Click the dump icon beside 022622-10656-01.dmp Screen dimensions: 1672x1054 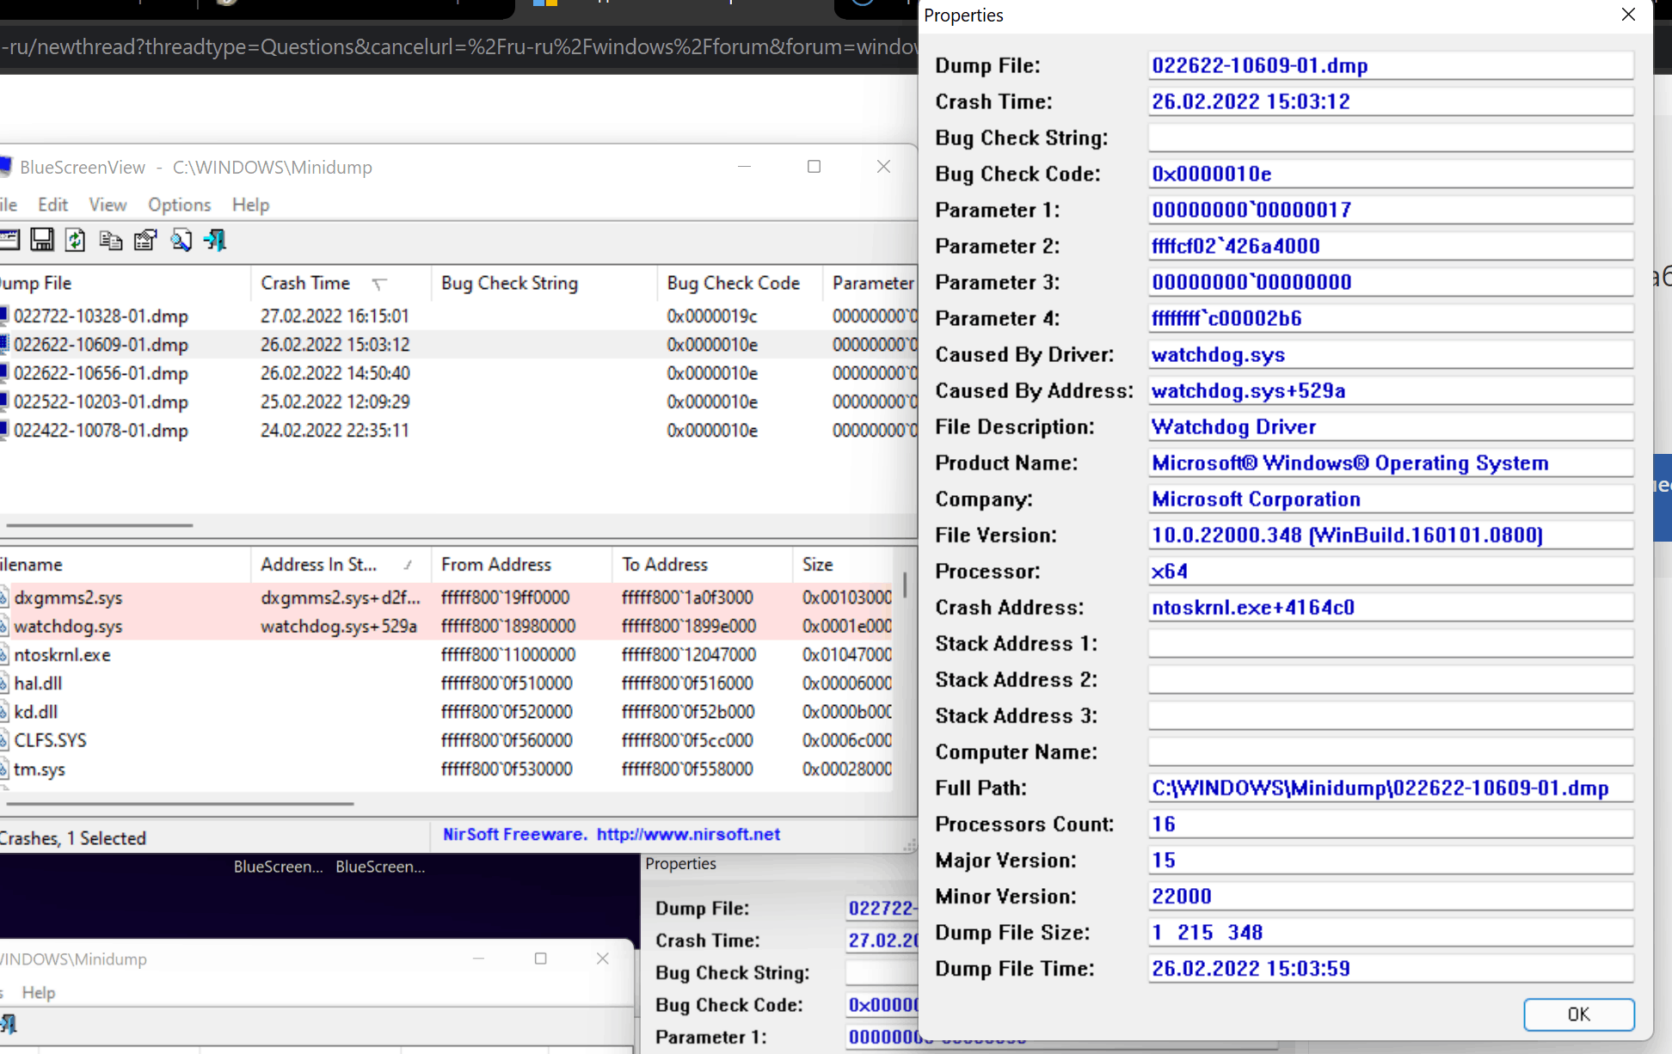coord(4,373)
